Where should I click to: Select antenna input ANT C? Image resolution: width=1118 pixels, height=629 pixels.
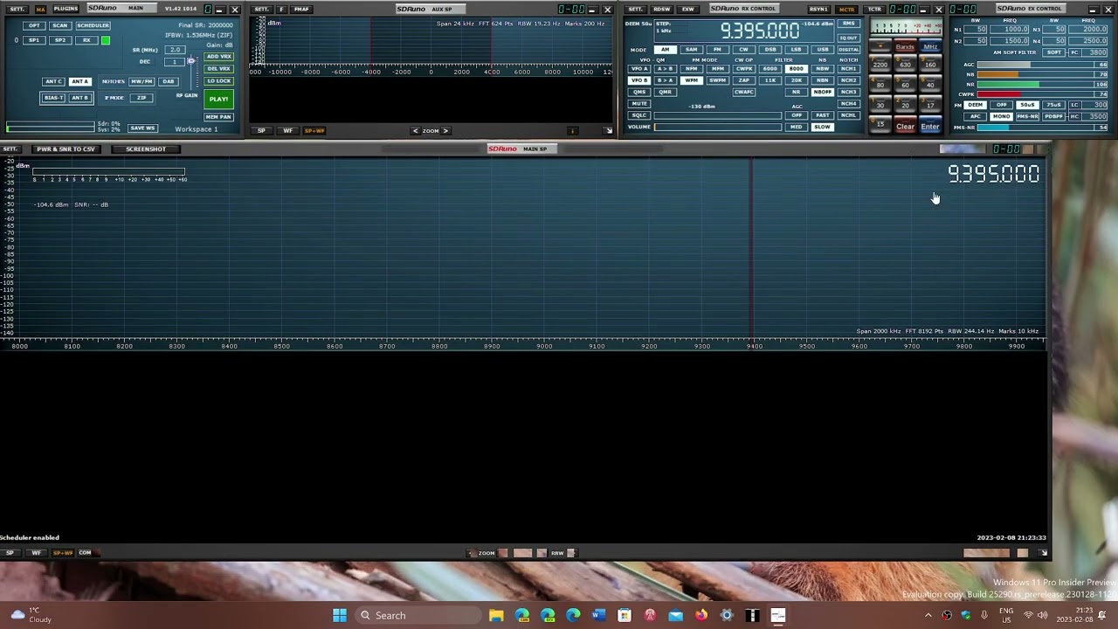[x=54, y=81]
